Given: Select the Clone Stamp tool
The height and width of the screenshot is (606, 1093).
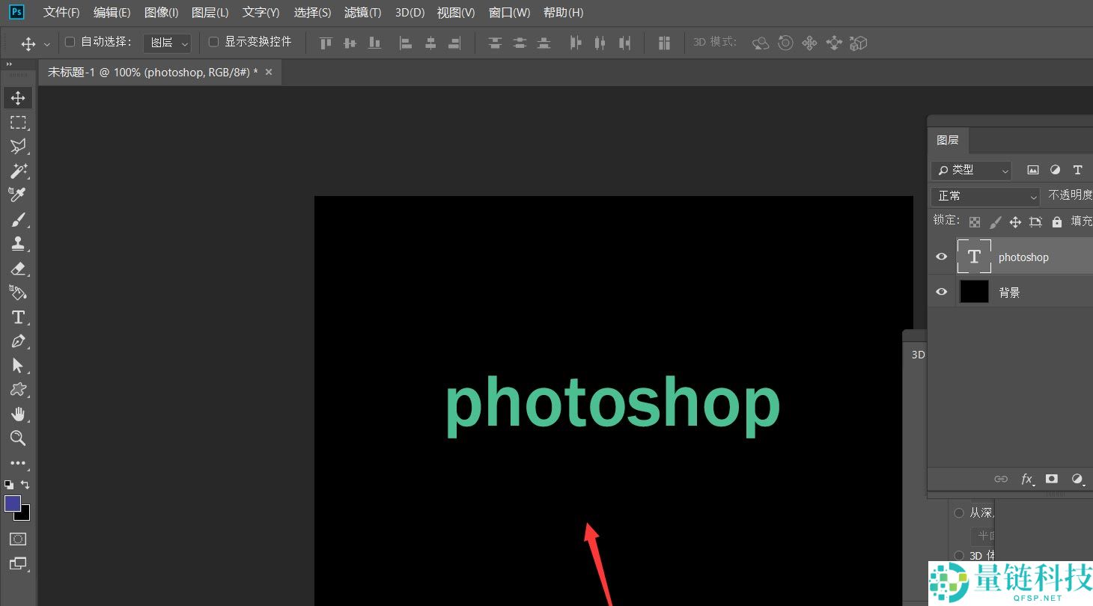Looking at the screenshot, I should click(18, 244).
